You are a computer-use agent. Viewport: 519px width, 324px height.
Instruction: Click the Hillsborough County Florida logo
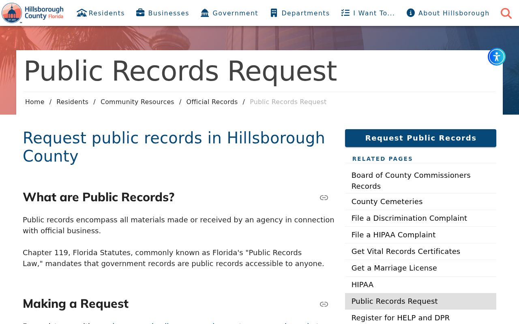[x=32, y=13]
